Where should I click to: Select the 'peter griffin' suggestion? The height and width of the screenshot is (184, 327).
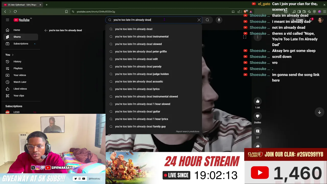point(154,52)
